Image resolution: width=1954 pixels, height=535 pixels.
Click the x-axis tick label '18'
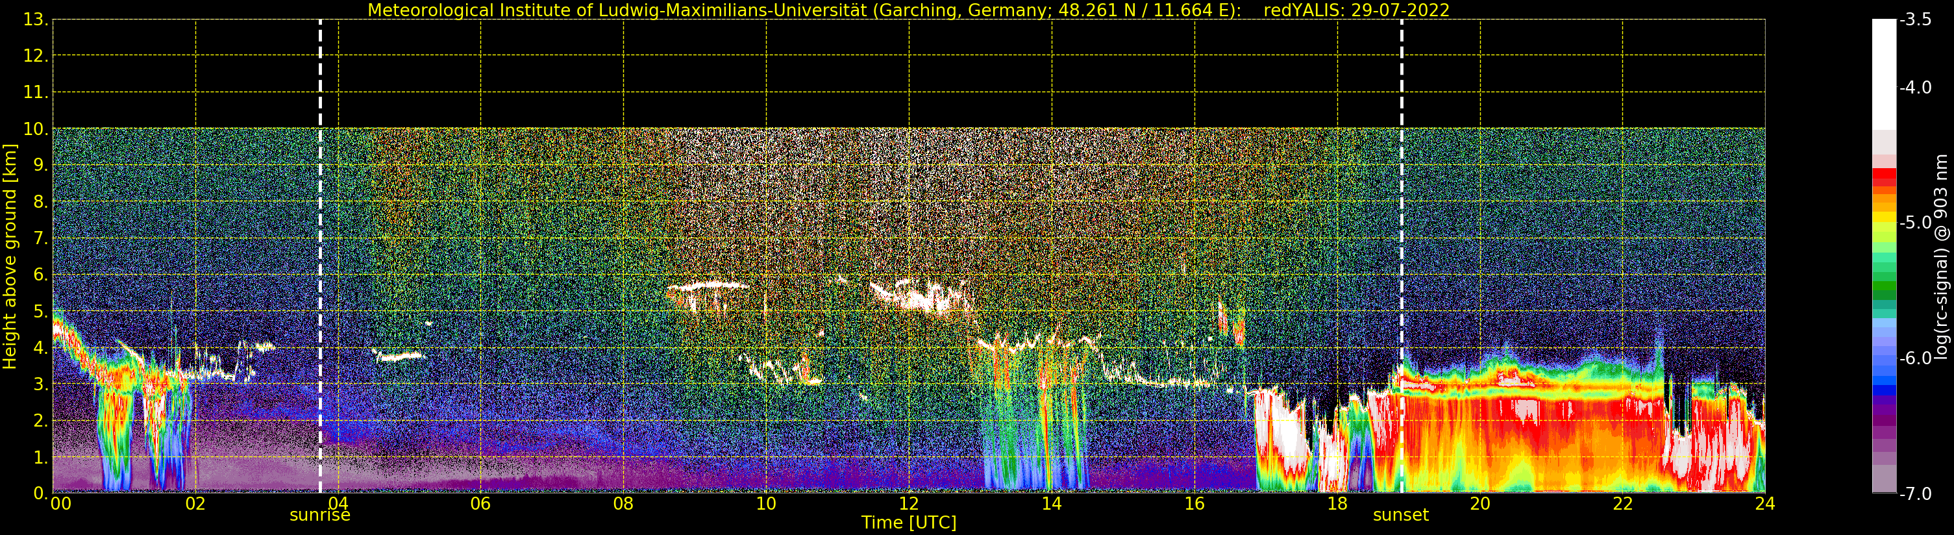point(1337,504)
